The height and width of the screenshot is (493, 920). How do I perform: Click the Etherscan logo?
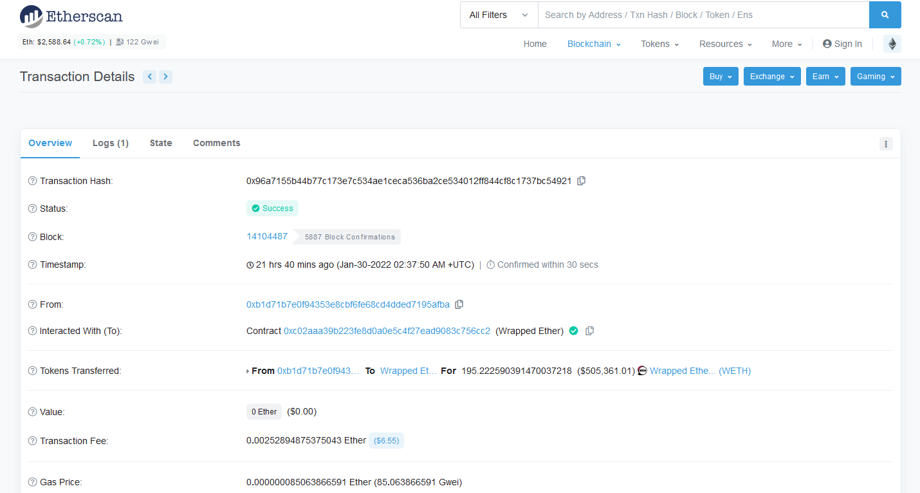[71, 16]
